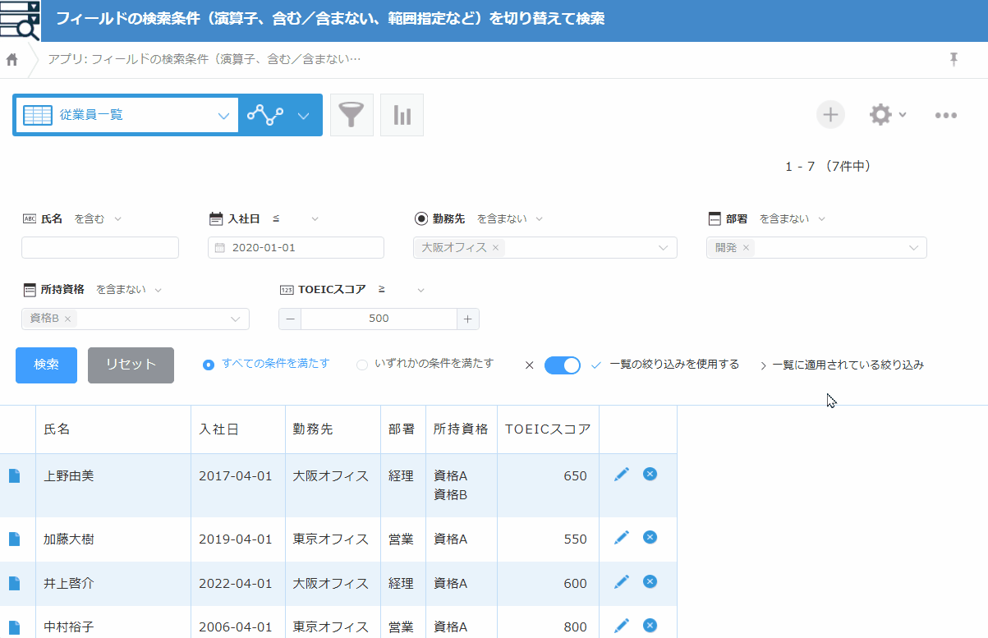
Task: Click the リセット button
Action: tap(131, 365)
